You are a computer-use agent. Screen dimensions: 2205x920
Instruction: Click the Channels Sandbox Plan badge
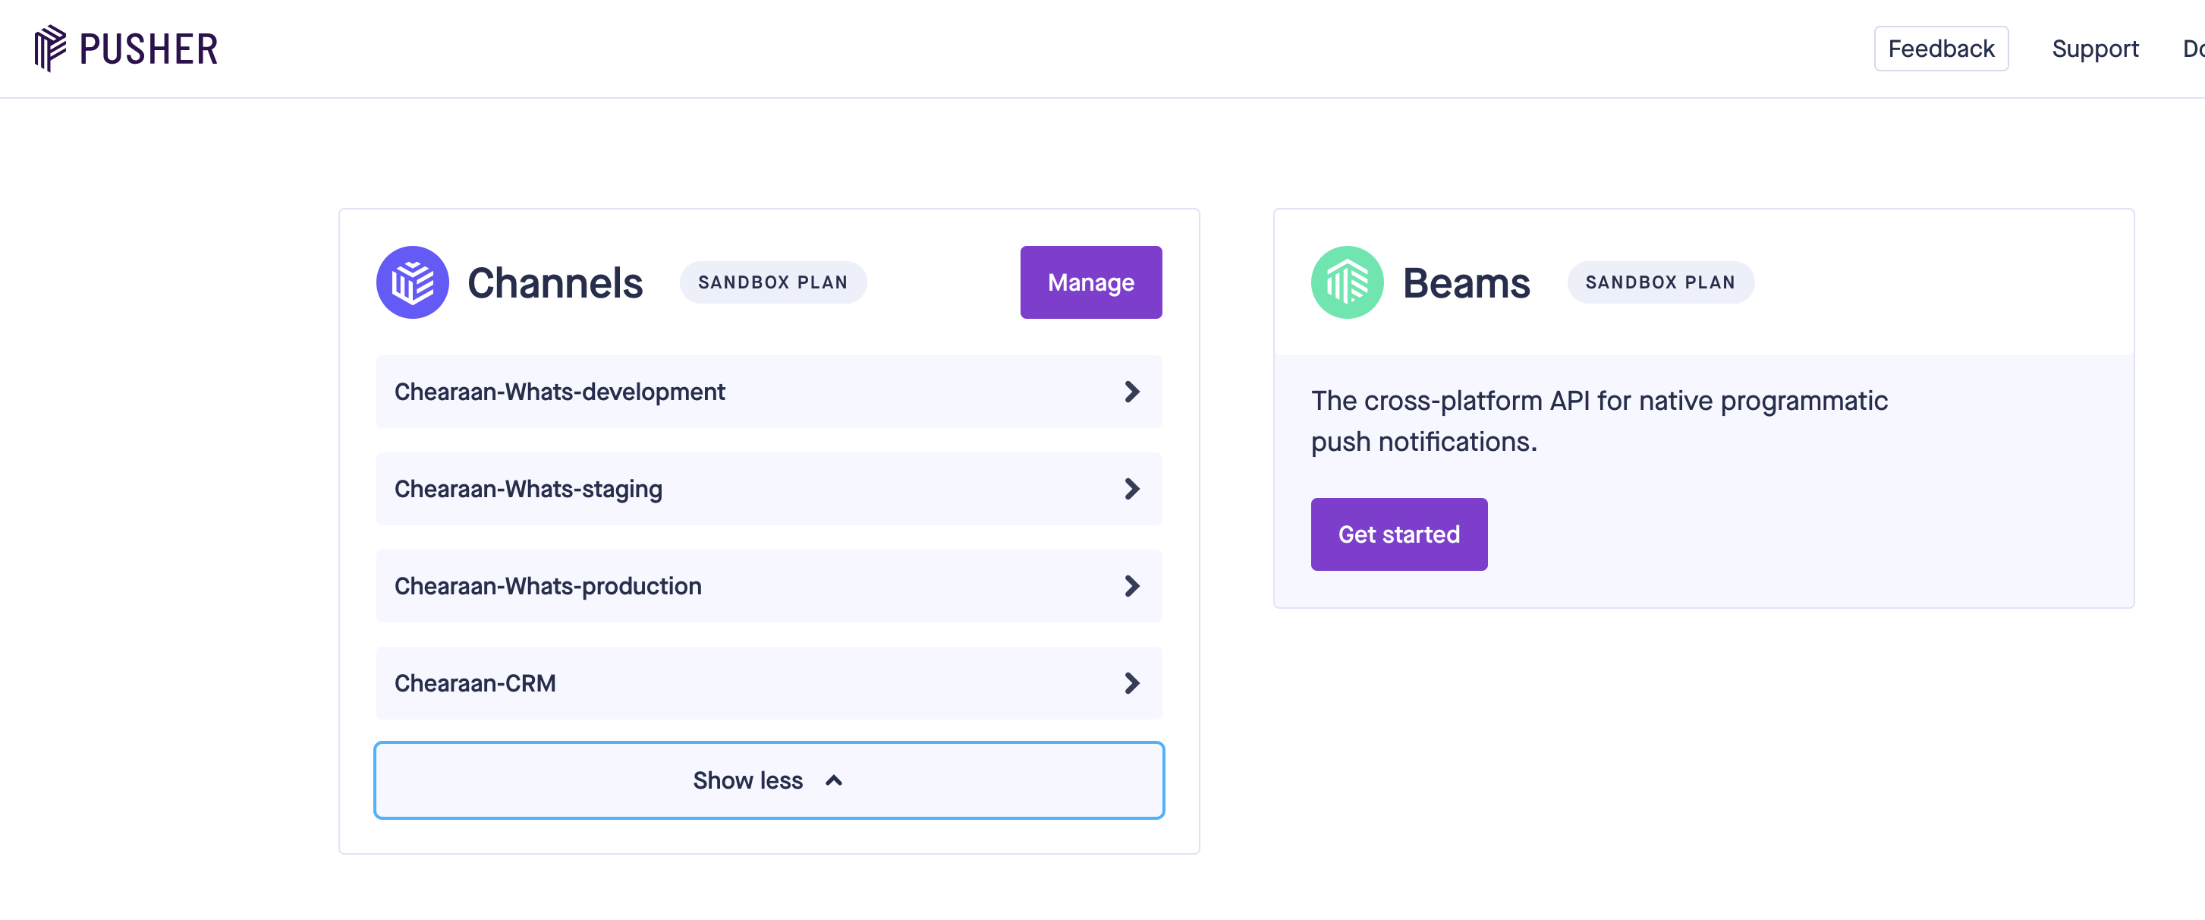[772, 282]
